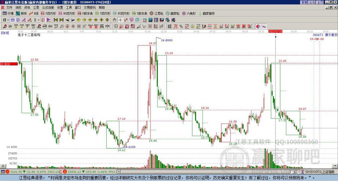Click the status bar grid icon

click(3, 172)
